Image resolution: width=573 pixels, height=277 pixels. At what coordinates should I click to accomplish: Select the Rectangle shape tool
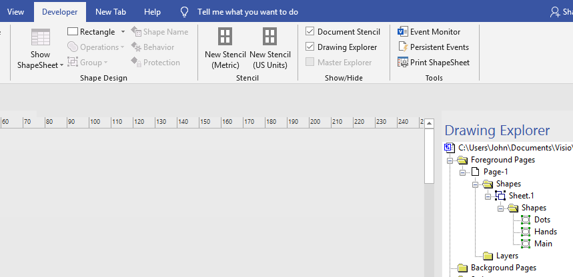tap(91, 31)
